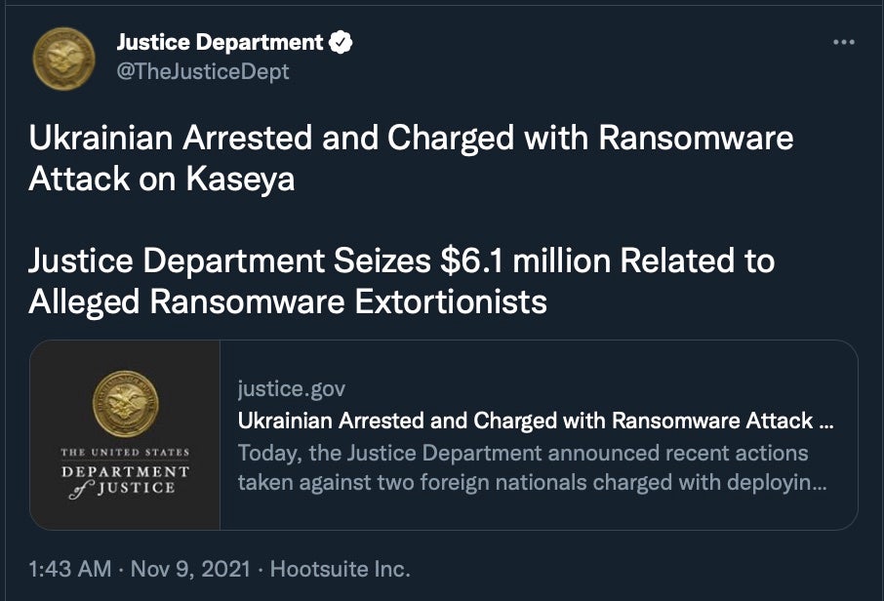Click the second card description line "taken against"

click(x=532, y=482)
